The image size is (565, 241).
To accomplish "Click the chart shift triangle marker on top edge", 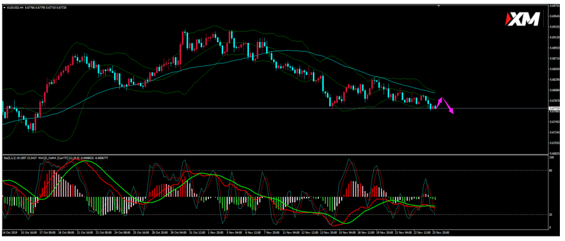I will pos(439,6).
